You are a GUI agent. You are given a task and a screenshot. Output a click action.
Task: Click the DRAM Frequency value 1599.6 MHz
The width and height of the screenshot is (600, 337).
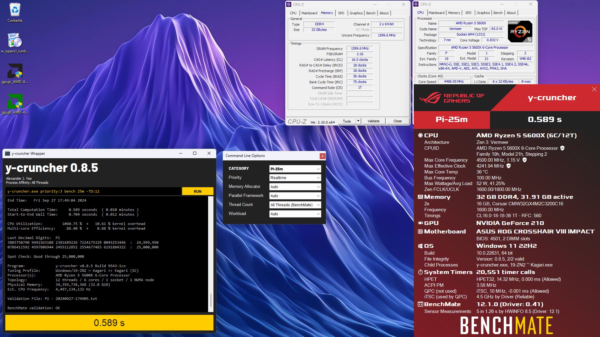point(360,48)
